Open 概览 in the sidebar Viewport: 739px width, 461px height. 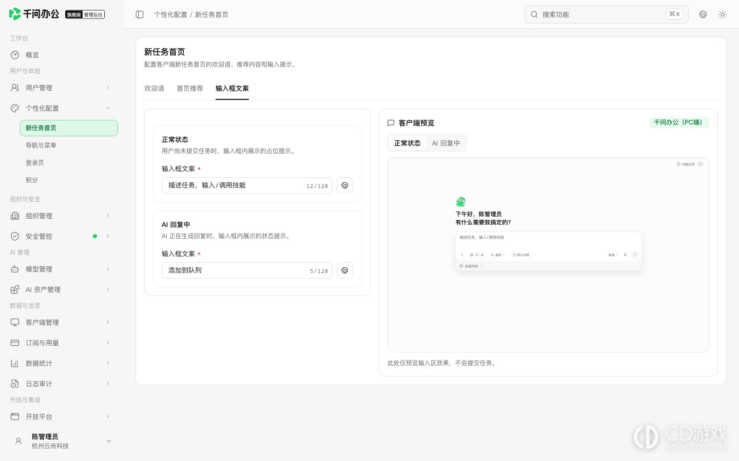(x=62, y=55)
